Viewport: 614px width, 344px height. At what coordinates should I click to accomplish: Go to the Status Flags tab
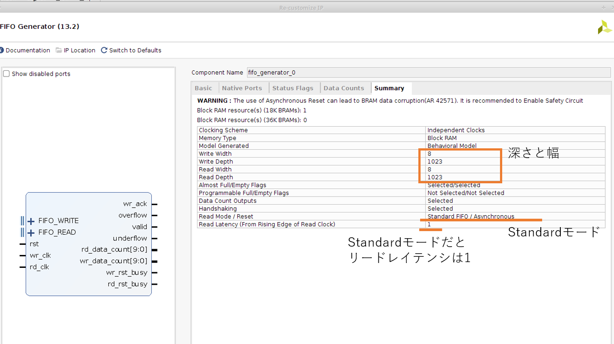292,88
